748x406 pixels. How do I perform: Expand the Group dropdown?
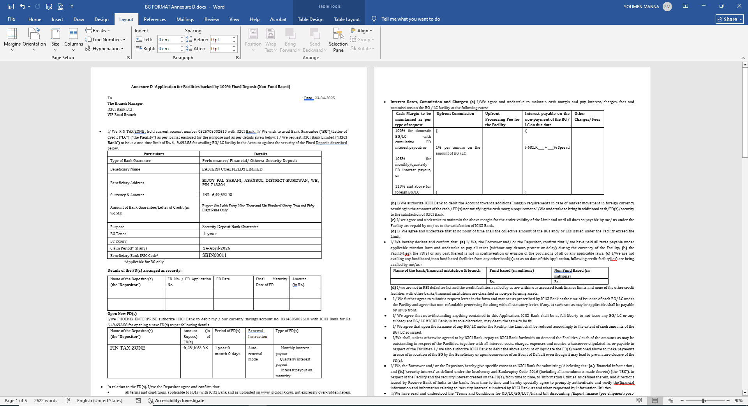click(x=362, y=39)
